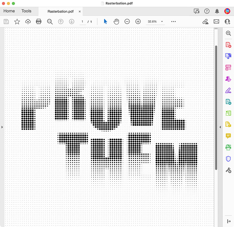Open Fill & Sign pen tool
Image resolution: width=234 pixels, height=227 pixels.
(x=228, y=90)
